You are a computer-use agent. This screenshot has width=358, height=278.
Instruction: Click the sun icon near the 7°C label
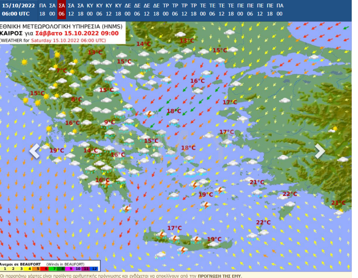(55, 66)
